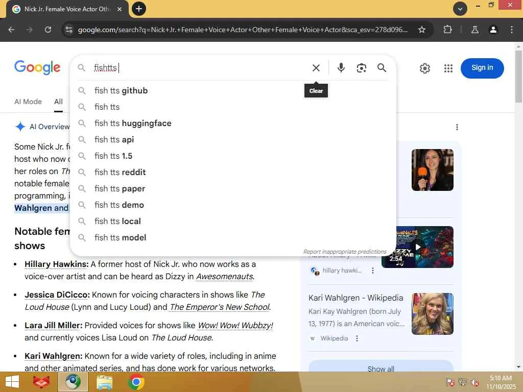Screen dimensions: 523x392
Task: Choose suggestion fish tts huggingface
Action: pos(233,124)
